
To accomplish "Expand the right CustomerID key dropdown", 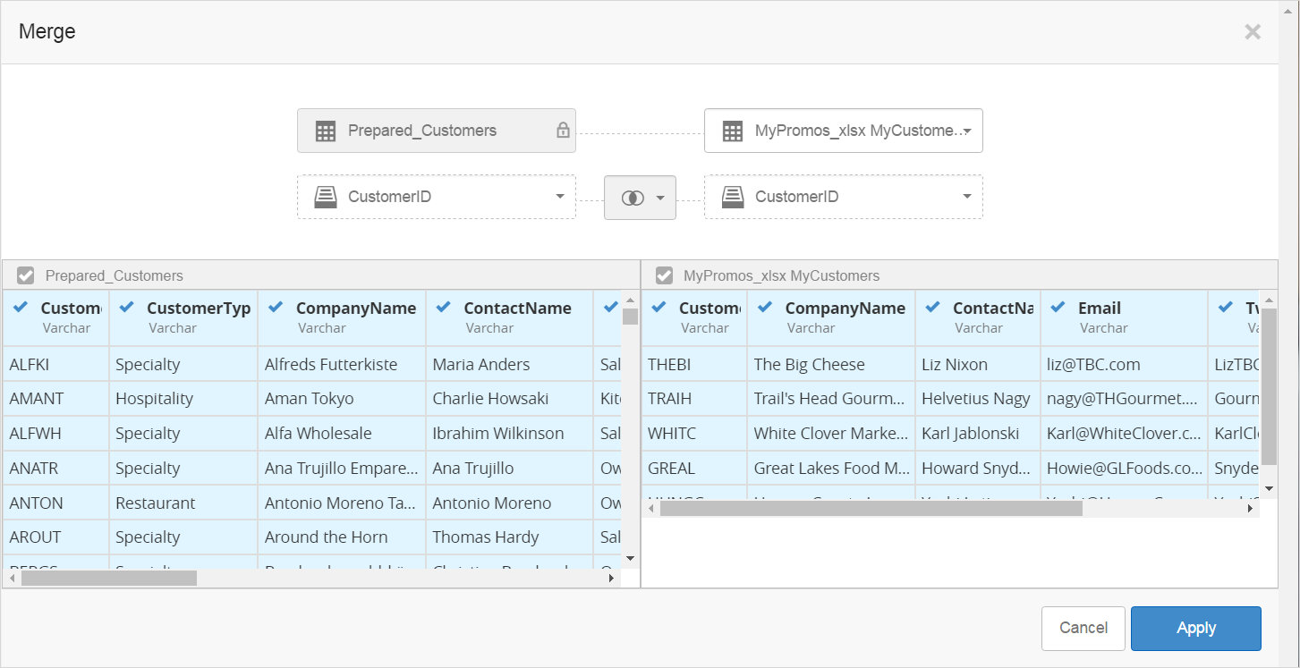I will click(966, 197).
